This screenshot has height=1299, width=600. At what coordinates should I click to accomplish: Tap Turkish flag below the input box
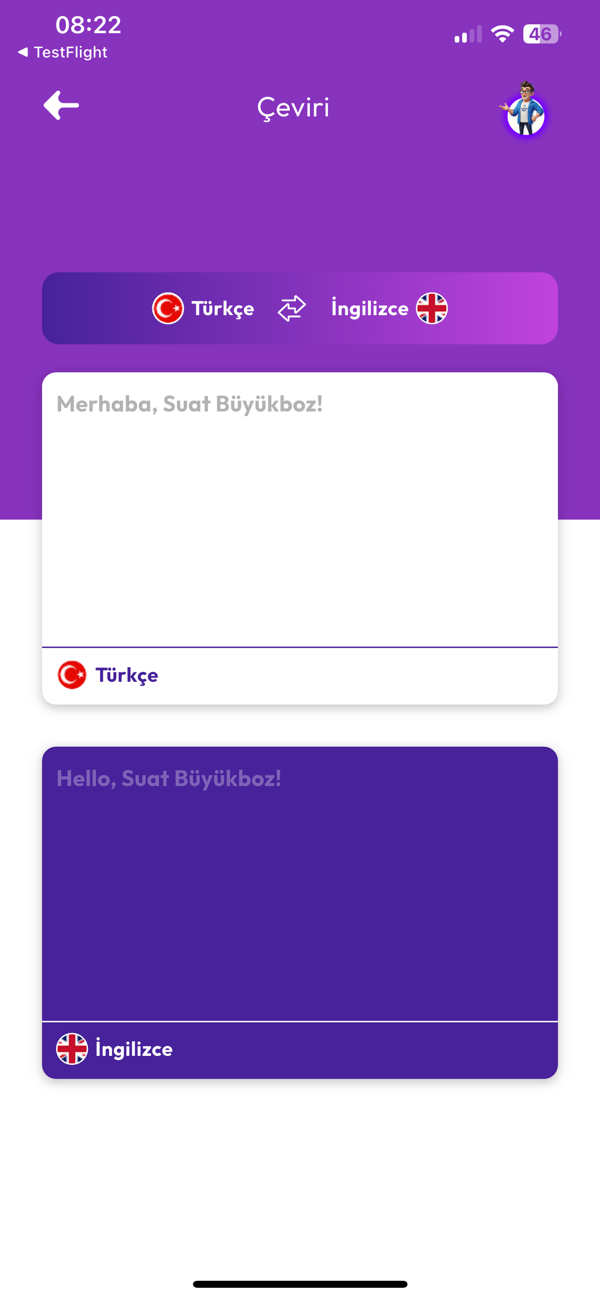[x=72, y=675]
